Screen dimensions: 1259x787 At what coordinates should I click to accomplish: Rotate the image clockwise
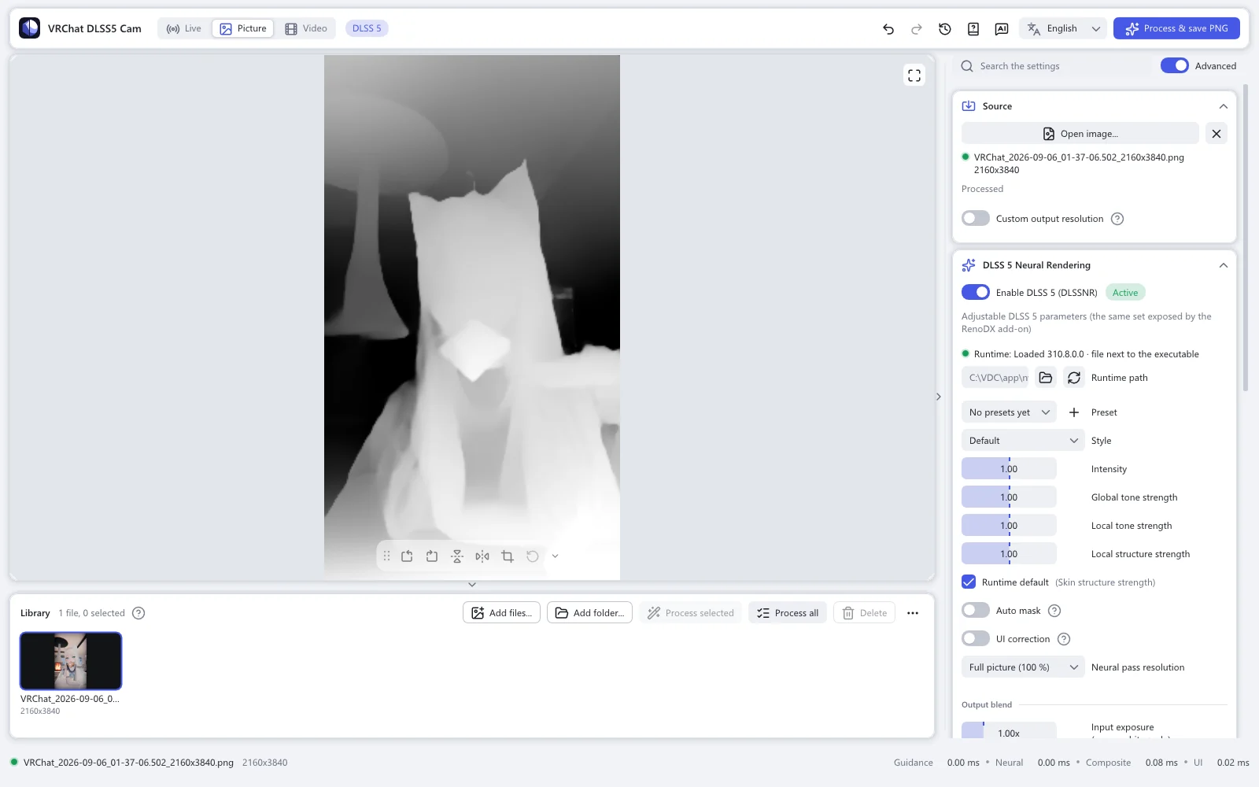(x=432, y=556)
